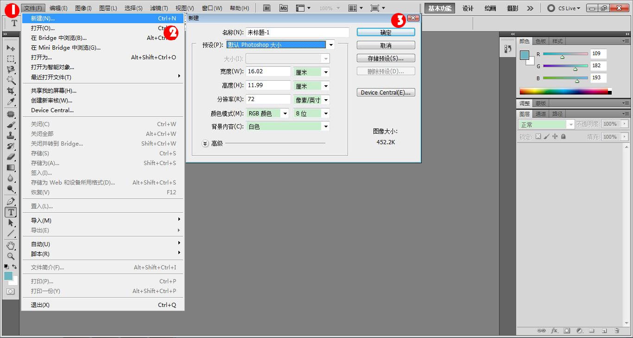Select the Brush tool
Viewport: 633px width, 338px height.
coord(11,125)
